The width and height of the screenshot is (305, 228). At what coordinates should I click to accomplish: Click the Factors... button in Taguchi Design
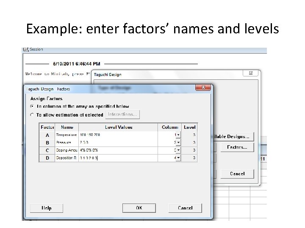tap(237, 147)
